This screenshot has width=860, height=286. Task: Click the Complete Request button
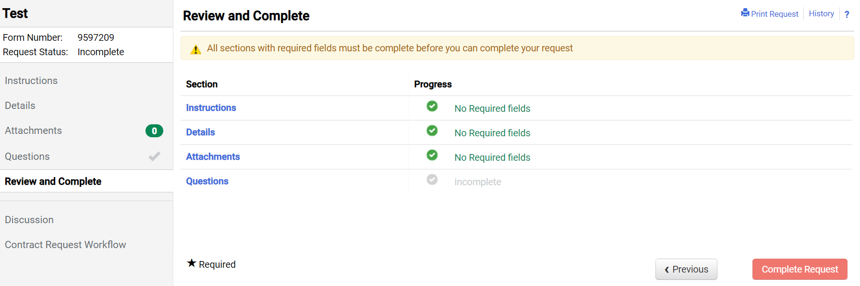800,269
